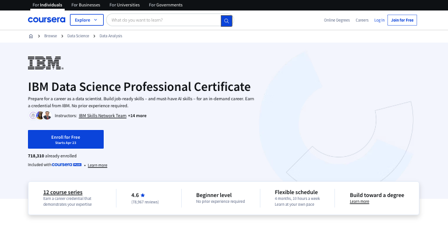Viewport: 448px width, 225px height.
Task: Open IBM Skills Network Team link
Action: point(103,115)
